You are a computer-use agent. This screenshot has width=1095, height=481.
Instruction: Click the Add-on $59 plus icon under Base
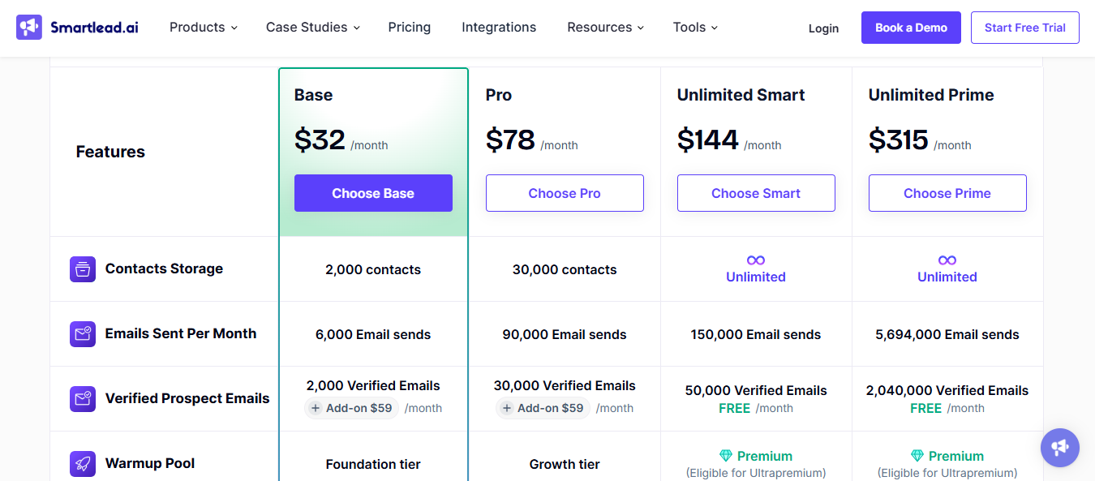(x=315, y=408)
